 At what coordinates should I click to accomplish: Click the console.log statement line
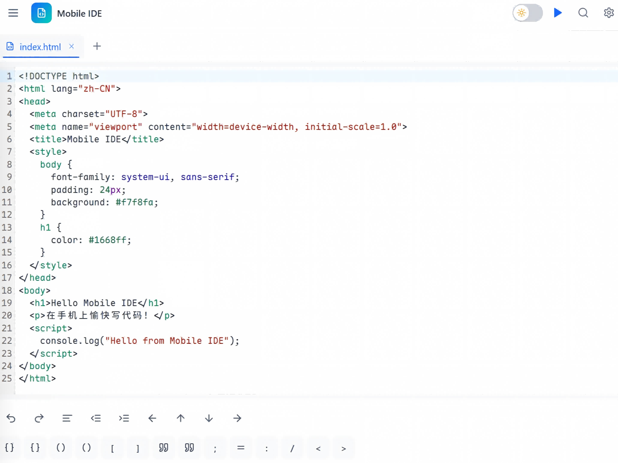click(140, 341)
